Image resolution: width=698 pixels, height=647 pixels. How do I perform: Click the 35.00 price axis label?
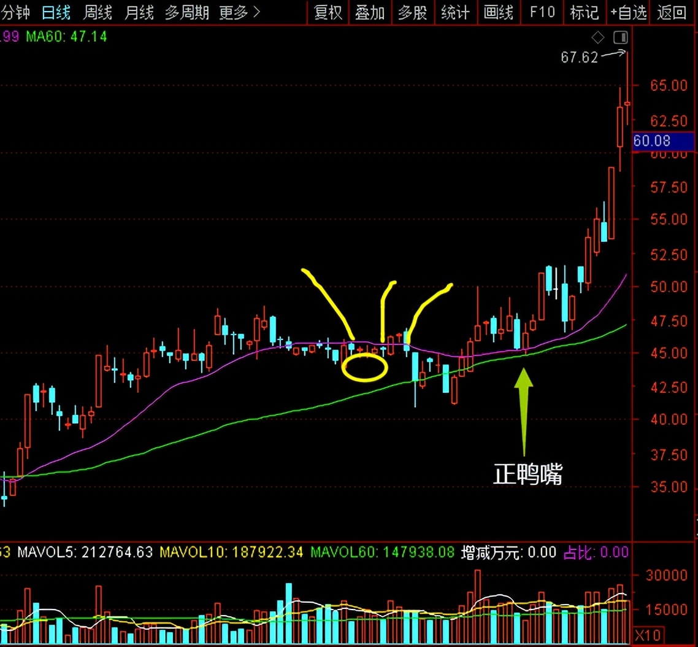pyautogui.click(x=669, y=487)
